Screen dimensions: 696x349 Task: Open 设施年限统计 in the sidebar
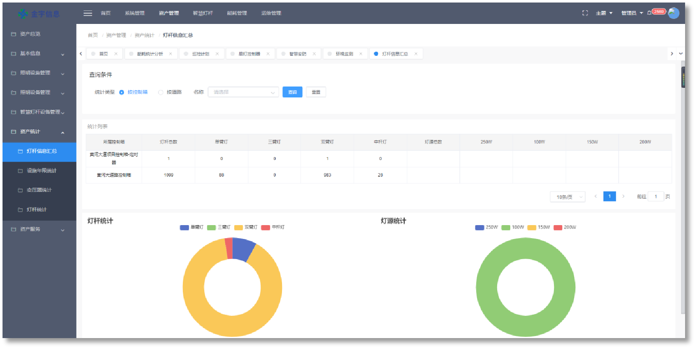pyautogui.click(x=39, y=171)
